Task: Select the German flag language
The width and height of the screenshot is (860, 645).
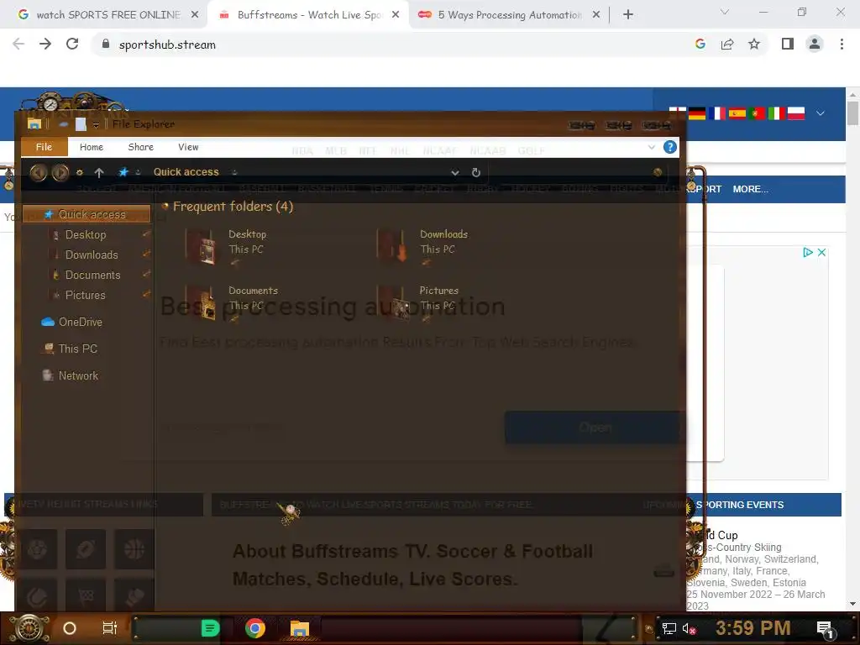Action: (697, 113)
